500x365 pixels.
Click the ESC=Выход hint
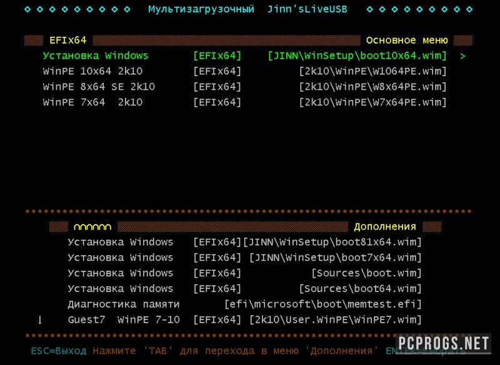point(58,351)
